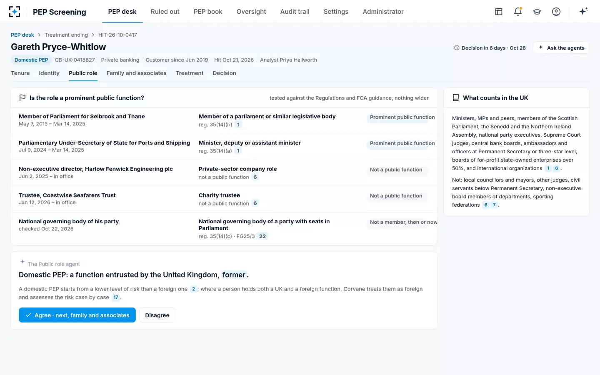The height and width of the screenshot is (375, 600).
Task: Click the book icon beside What counts in the UK
Action: click(456, 98)
